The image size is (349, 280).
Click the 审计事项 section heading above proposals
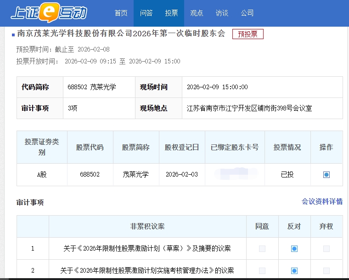pyautogui.click(x=30, y=202)
